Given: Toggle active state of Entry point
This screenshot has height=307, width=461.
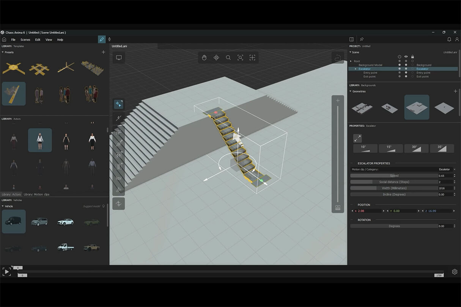Looking at the screenshot, I should [x=399, y=73].
